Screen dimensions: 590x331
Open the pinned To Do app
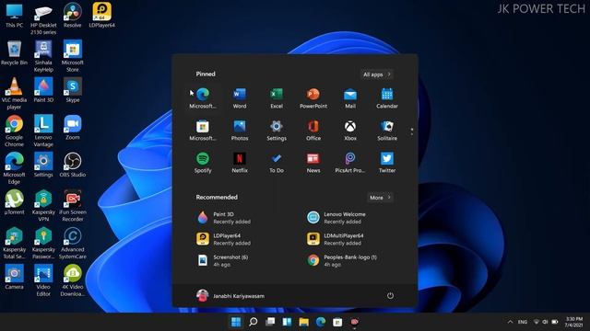(277, 163)
